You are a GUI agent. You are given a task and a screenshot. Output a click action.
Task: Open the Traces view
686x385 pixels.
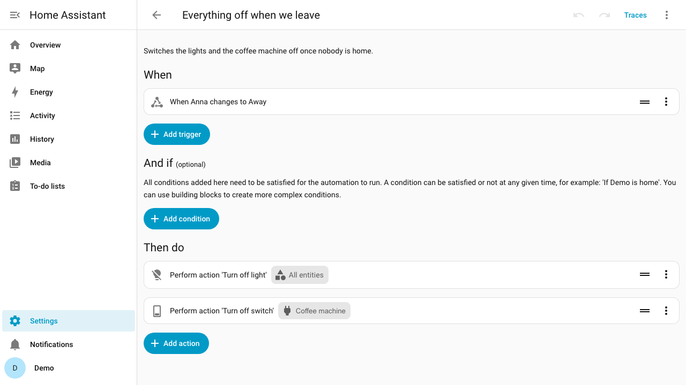635,15
